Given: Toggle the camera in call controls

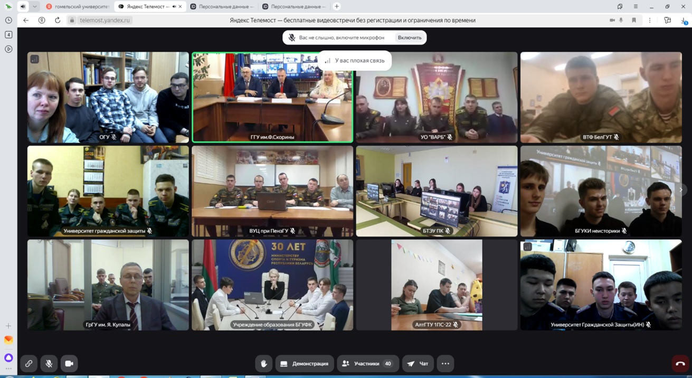Looking at the screenshot, I should tap(69, 363).
